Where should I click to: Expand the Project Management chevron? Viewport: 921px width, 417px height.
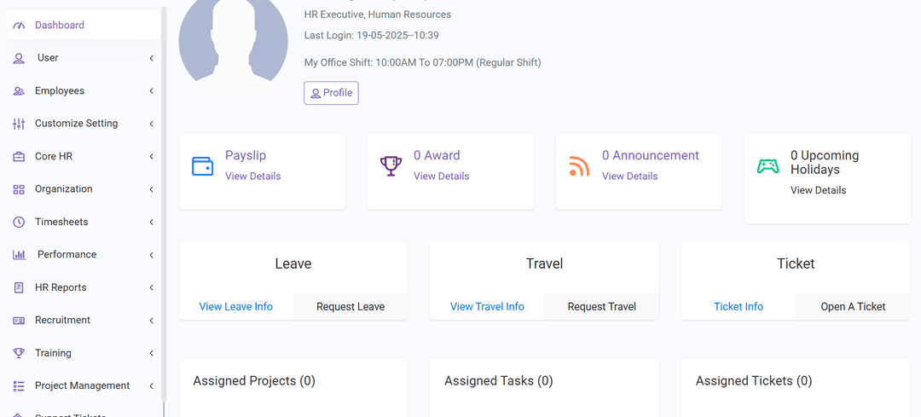(151, 385)
